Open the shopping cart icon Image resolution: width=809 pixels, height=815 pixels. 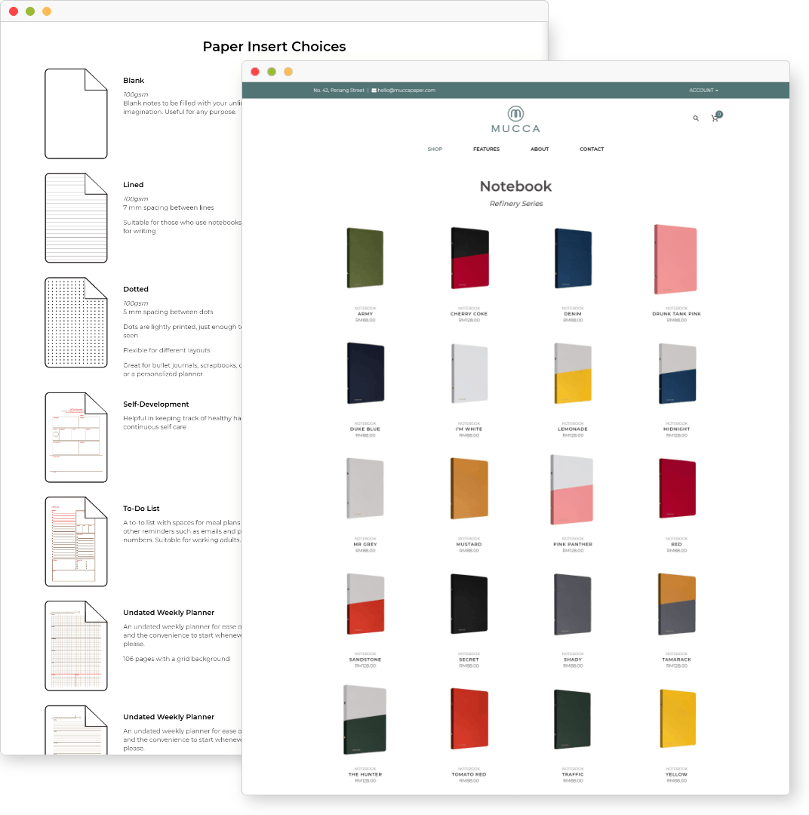(716, 117)
